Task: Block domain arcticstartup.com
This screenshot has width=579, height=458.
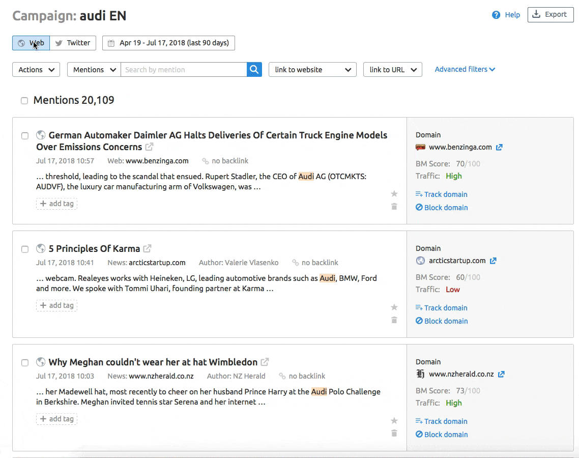Action: pyautogui.click(x=442, y=321)
